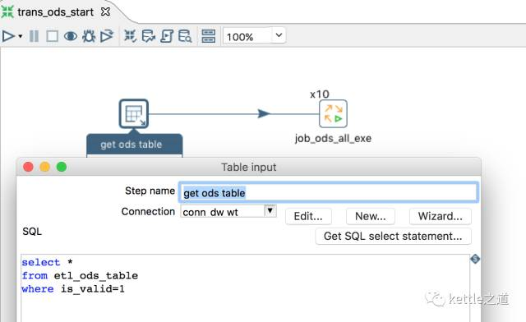Click the variable diamond icon beside SQL editor
Viewport: 526px width, 322px height.
(475, 259)
